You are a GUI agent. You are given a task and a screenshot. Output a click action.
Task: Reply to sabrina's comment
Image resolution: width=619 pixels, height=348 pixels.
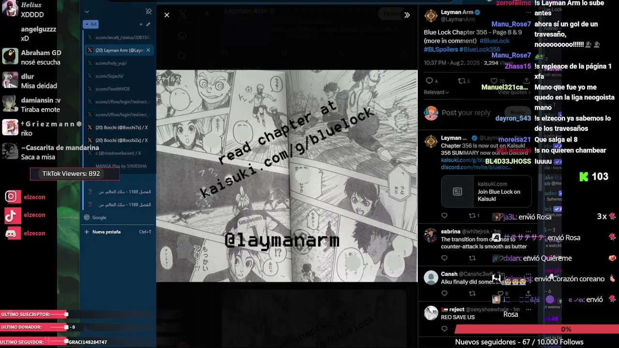coord(444,258)
